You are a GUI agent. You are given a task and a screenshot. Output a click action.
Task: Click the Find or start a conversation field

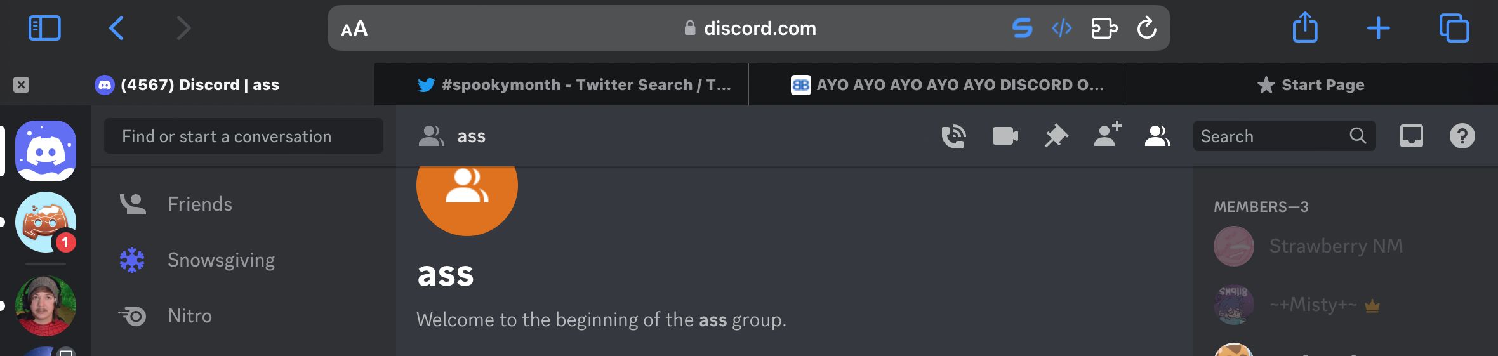click(244, 136)
